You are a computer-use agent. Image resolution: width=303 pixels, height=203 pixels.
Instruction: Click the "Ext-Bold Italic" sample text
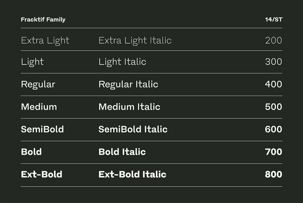[x=132, y=174]
